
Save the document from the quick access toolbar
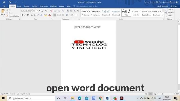click(x=4, y=2)
